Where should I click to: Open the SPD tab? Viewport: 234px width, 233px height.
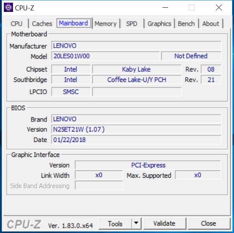tap(132, 24)
